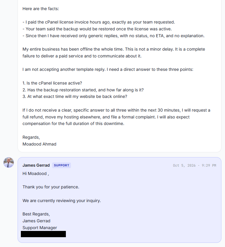This screenshot has height=247, width=225.
Task: Click the James Gerrad sender name
Action: pos(36,165)
